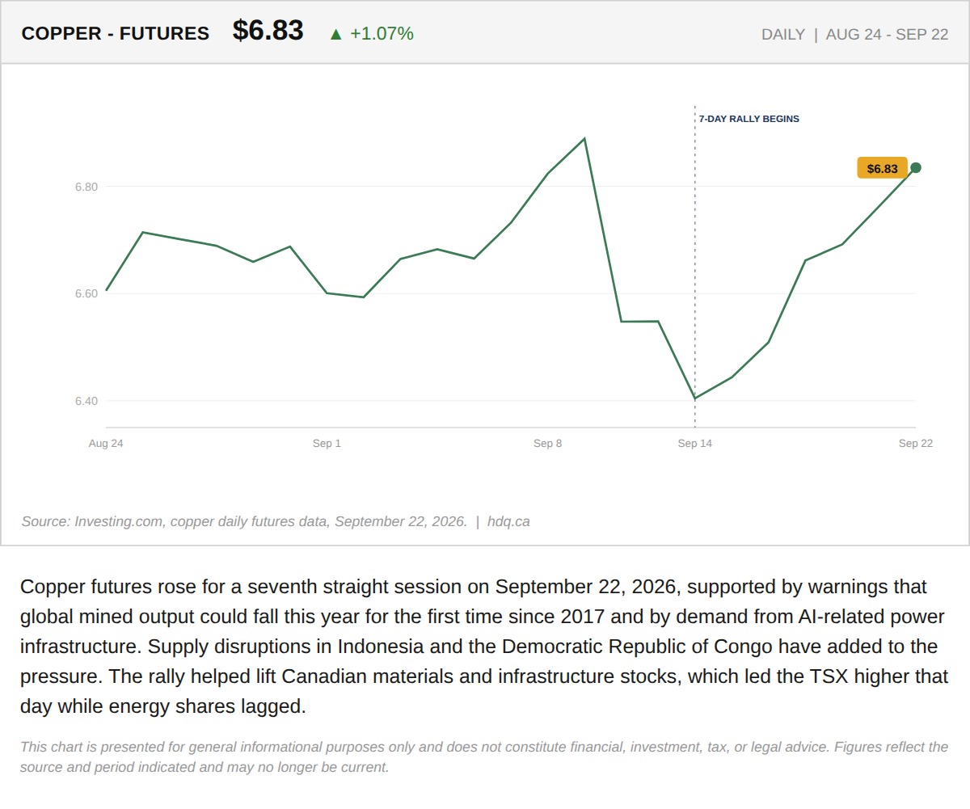Image resolution: width=970 pixels, height=809 pixels.
Task: Click the 7-DAY RALLY BEGINS annotation
Action: point(749,119)
